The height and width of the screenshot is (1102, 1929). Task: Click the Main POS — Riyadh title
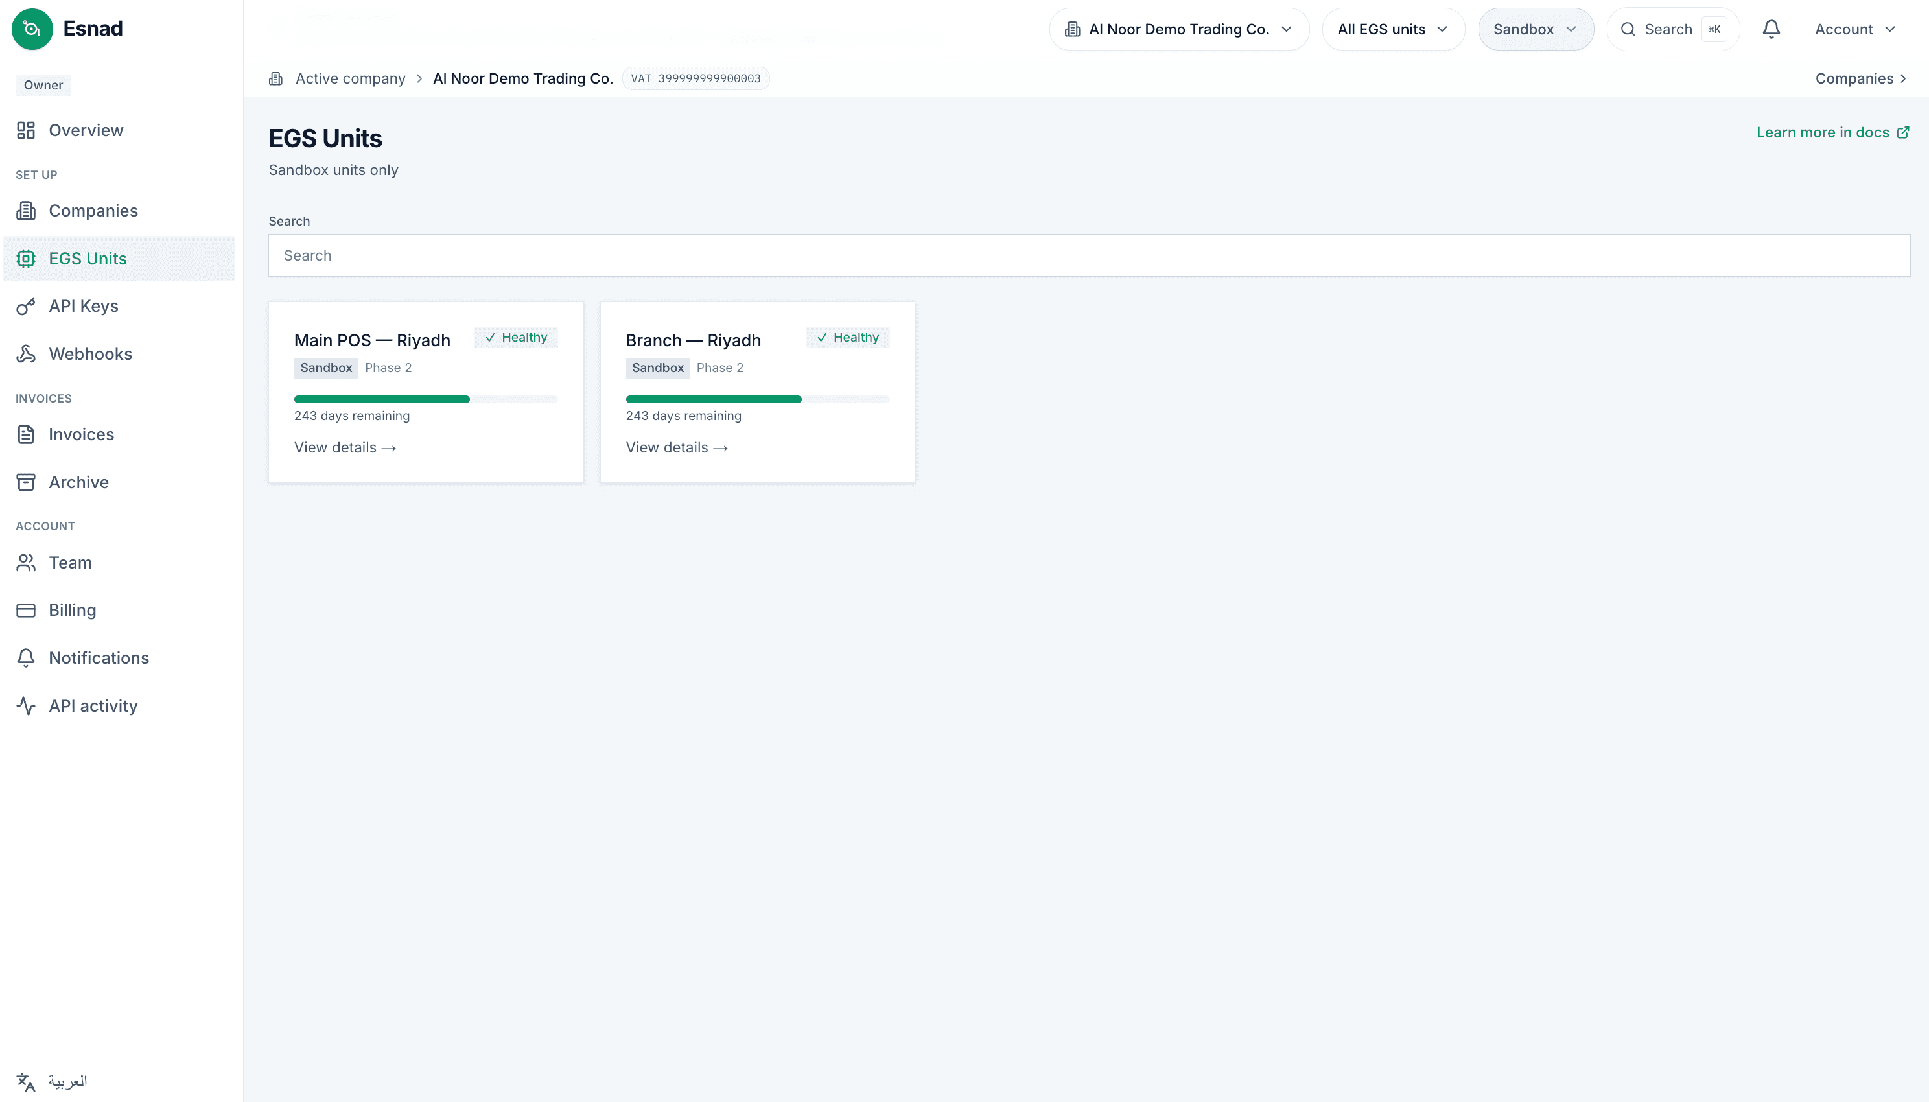[372, 340]
